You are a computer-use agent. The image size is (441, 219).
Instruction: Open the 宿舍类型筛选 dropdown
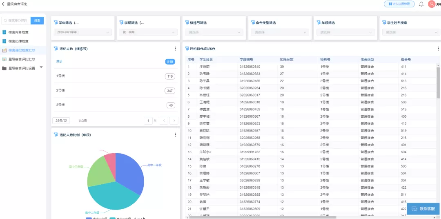[x=280, y=32]
